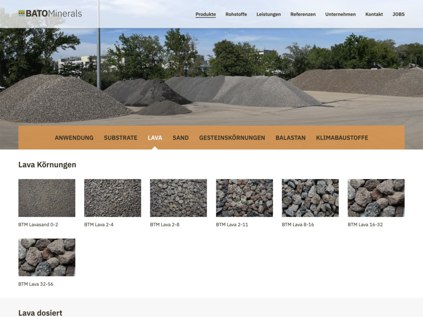The height and width of the screenshot is (317, 423).
Task: Open the Klimabaustoffe tab
Action: click(342, 138)
